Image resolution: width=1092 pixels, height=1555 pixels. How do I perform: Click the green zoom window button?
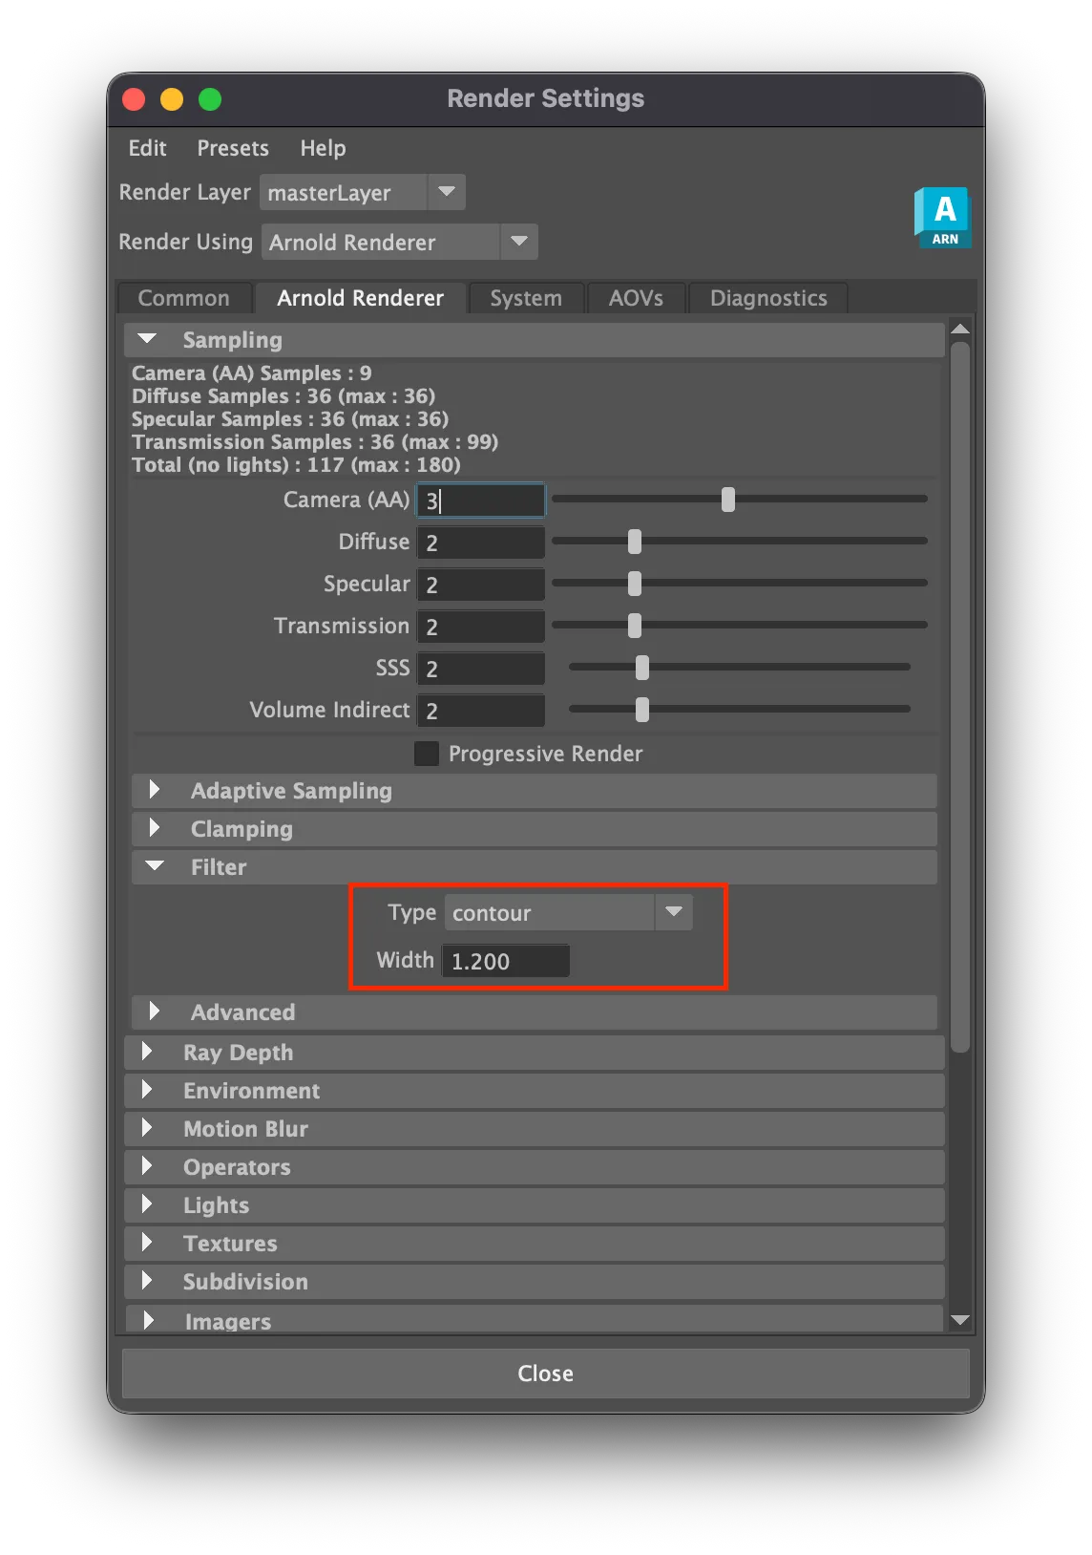click(210, 99)
